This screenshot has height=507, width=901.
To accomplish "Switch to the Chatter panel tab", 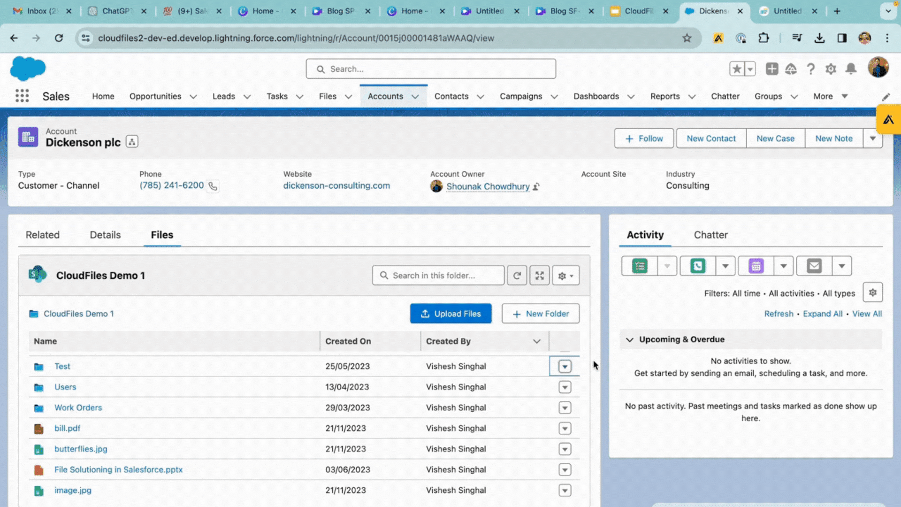I will (x=710, y=235).
